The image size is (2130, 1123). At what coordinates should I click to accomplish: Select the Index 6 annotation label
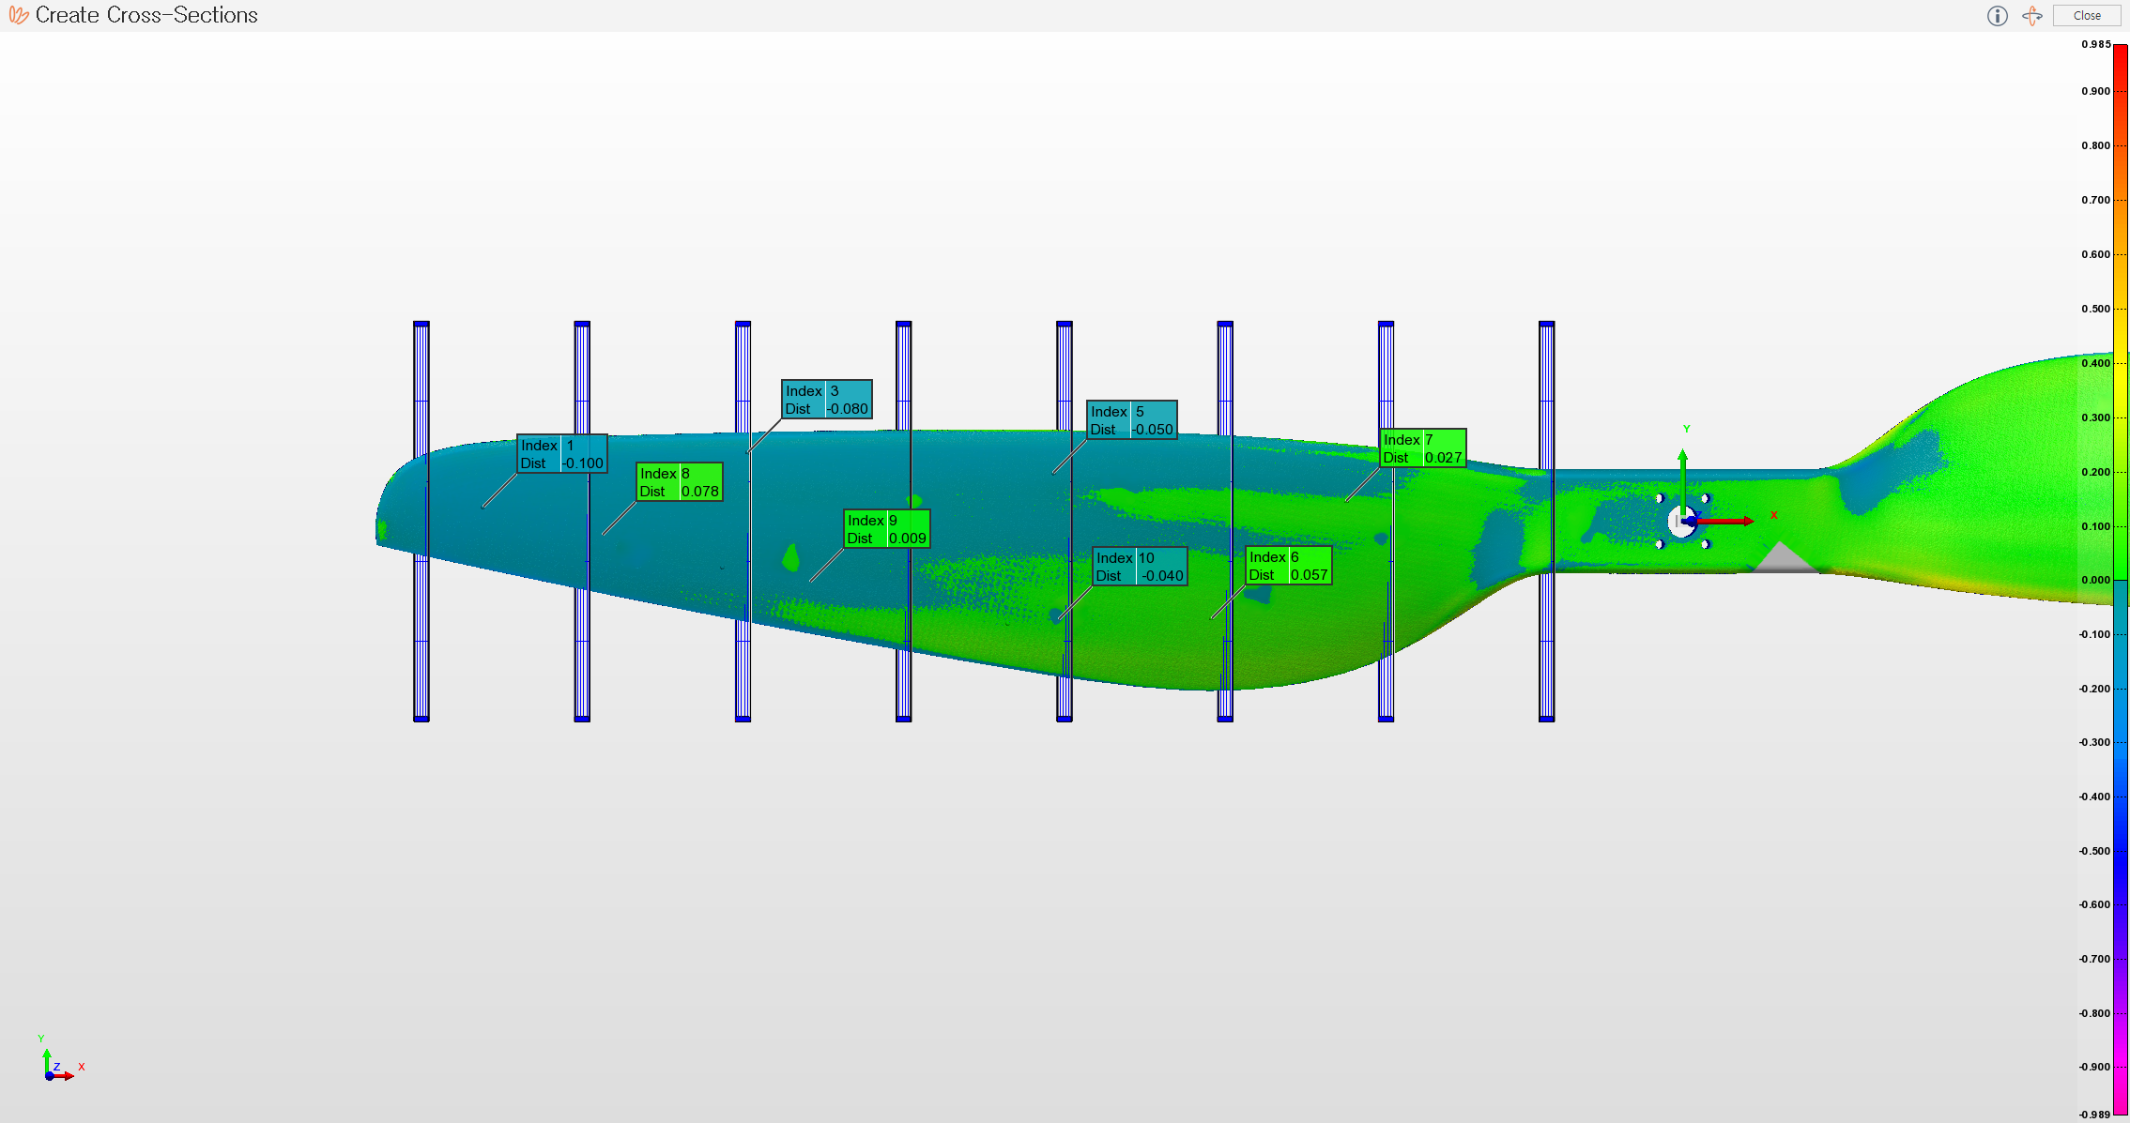coord(1289,566)
